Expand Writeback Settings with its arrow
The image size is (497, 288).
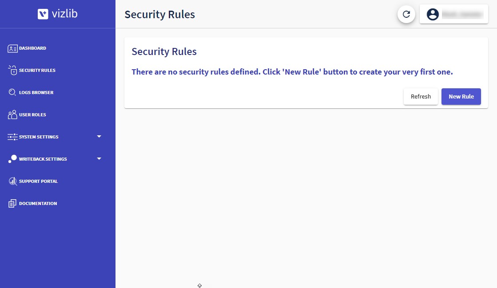[99, 159]
